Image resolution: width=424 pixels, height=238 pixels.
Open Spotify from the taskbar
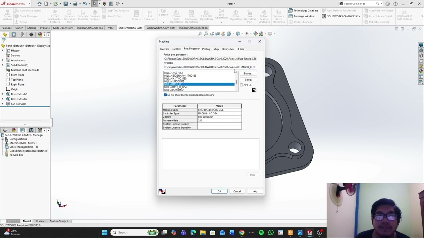point(261,232)
